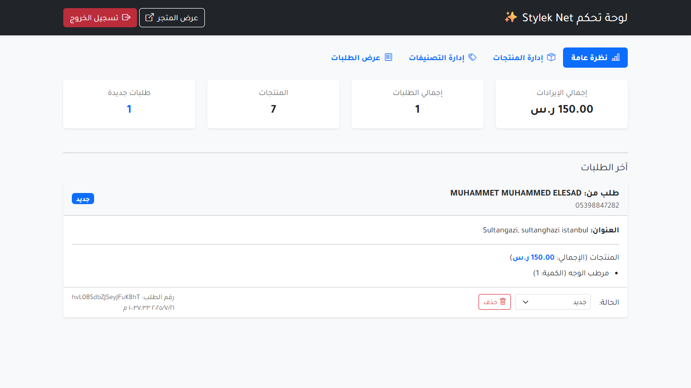Click the tag icon beside إدارة التصنيفات
The height and width of the screenshot is (388, 691).
[x=472, y=58]
